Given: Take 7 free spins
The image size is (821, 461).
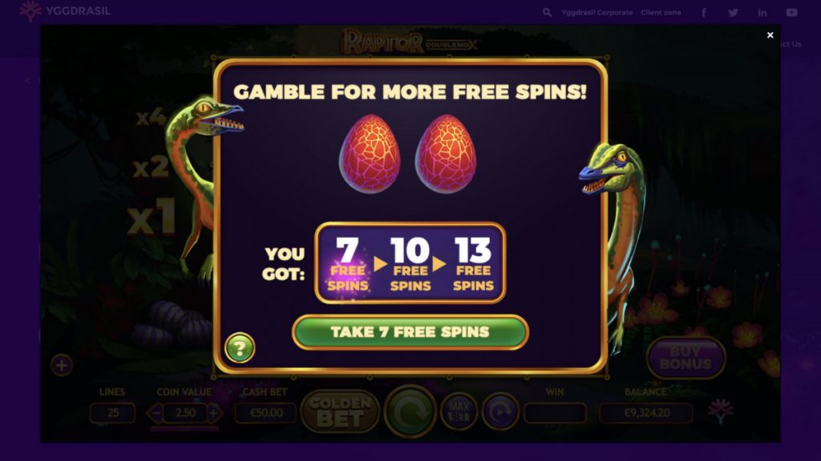Looking at the screenshot, I should 410,332.
